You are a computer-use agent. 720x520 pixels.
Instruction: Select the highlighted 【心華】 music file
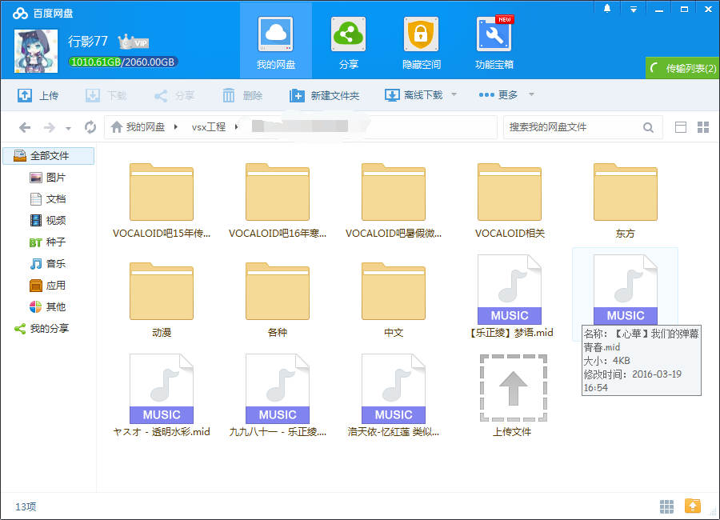(626, 290)
